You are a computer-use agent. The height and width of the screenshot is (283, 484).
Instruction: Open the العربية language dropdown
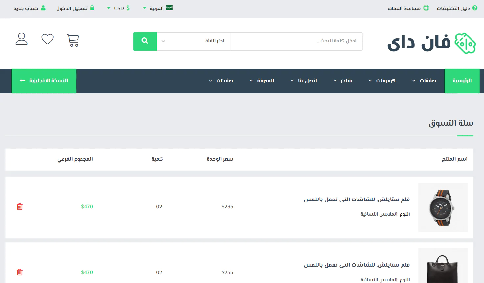[157, 8]
